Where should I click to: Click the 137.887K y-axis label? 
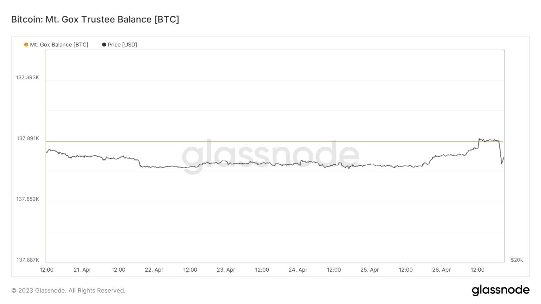[x=27, y=260]
